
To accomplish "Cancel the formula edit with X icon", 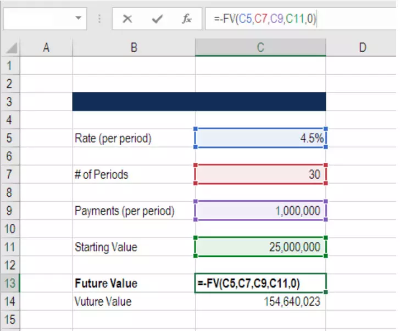I will tap(127, 19).
